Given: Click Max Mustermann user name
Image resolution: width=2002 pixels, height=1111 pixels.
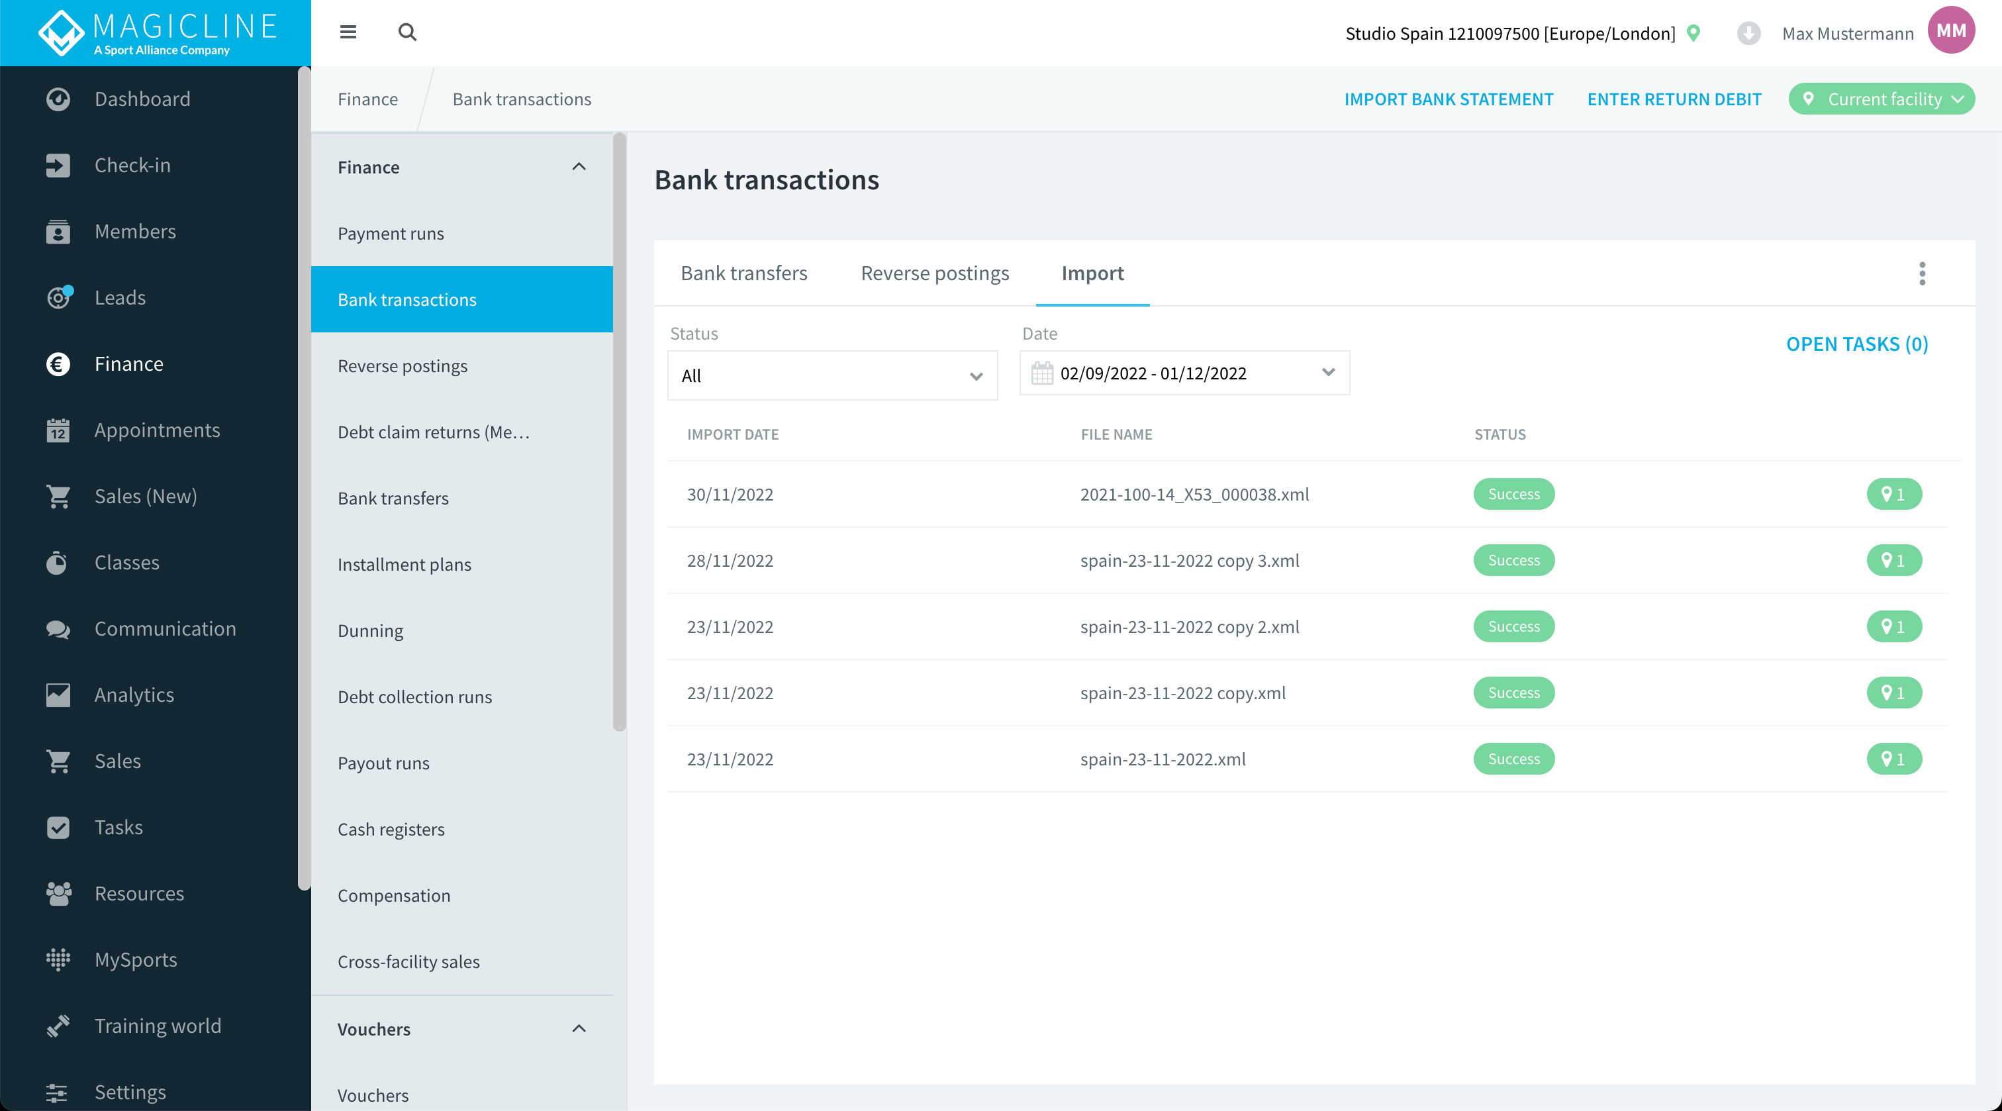Looking at the screenshot, I should point(1847,33).
